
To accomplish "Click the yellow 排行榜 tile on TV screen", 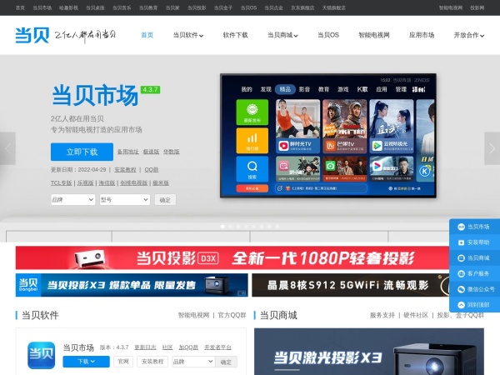I will pyautogui.click(x=252, y=141).
